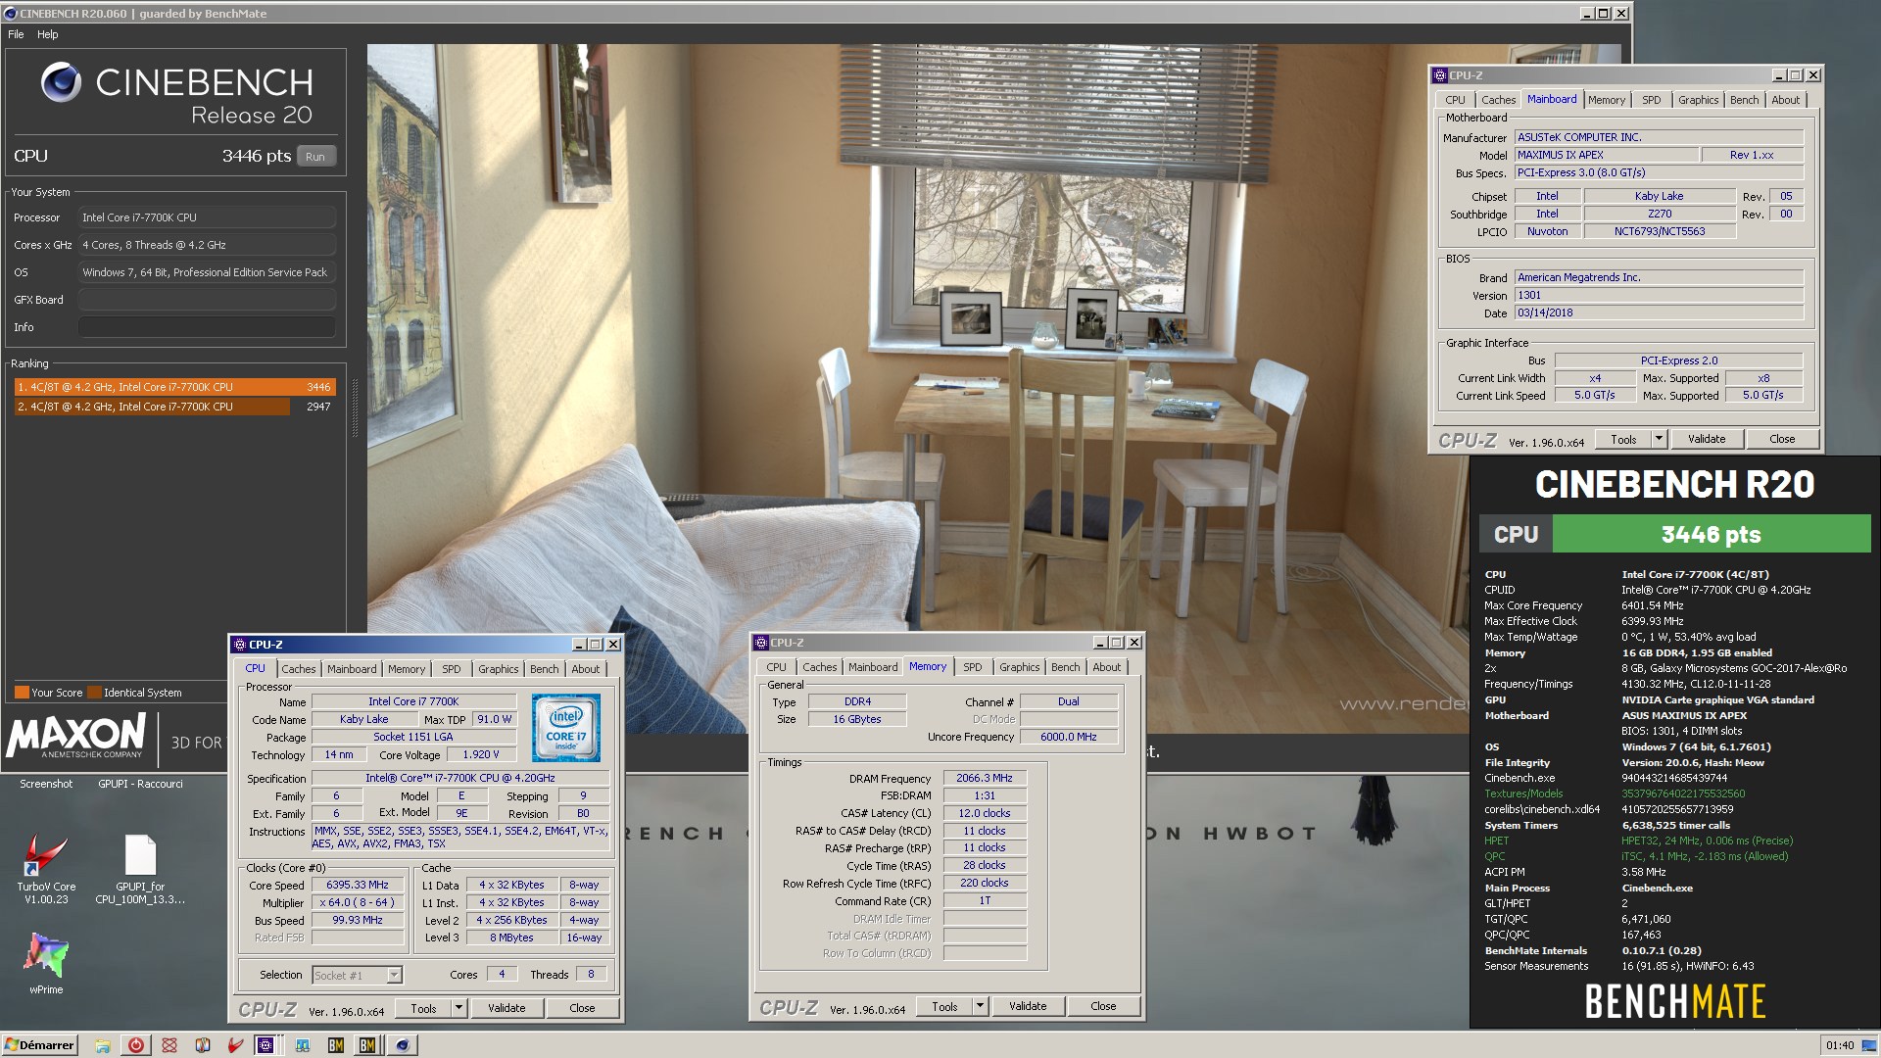Click the Cinebench sphere taskbar icon
This screenshot has height=1058, width=1881.
tap(402, 1045)
